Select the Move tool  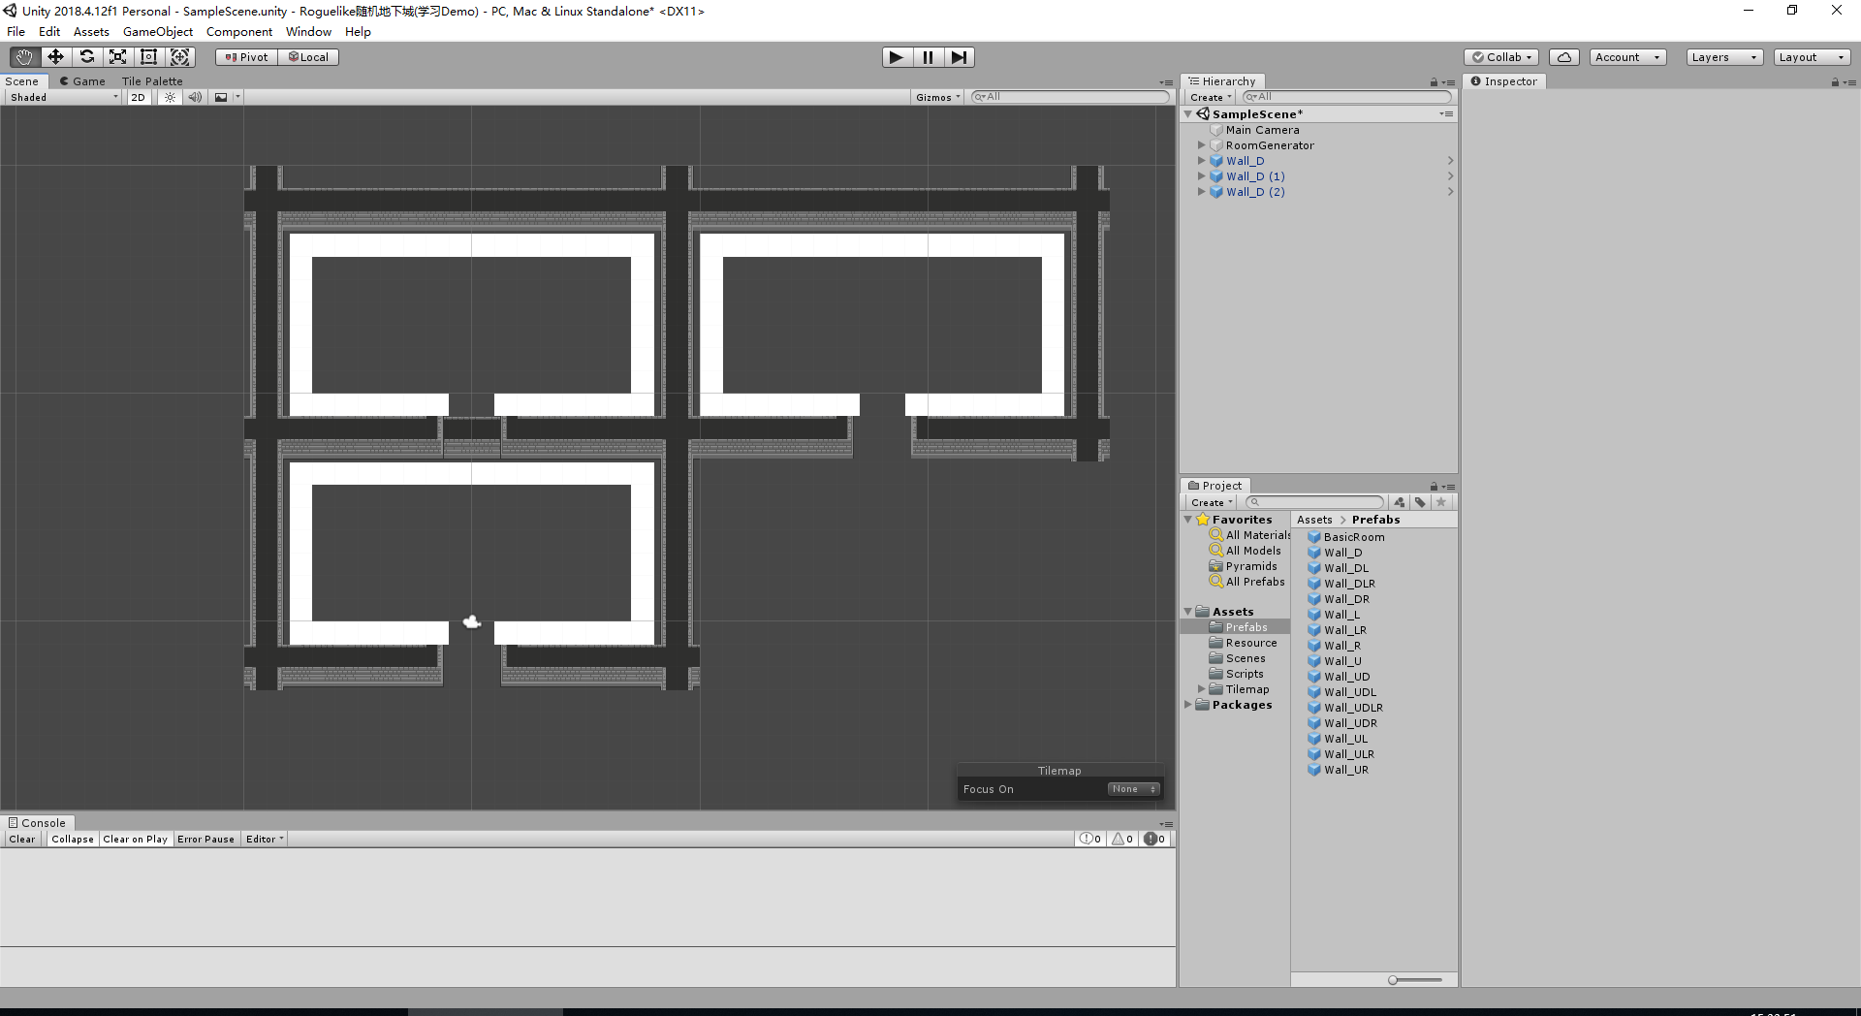coord(54,56)
